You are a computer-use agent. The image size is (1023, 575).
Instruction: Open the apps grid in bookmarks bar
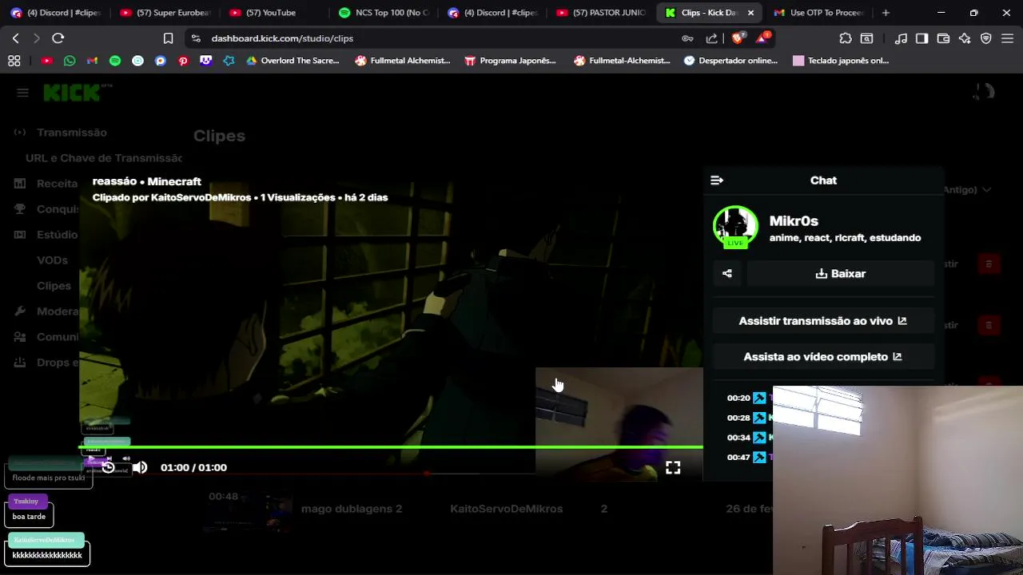(14, 61)
